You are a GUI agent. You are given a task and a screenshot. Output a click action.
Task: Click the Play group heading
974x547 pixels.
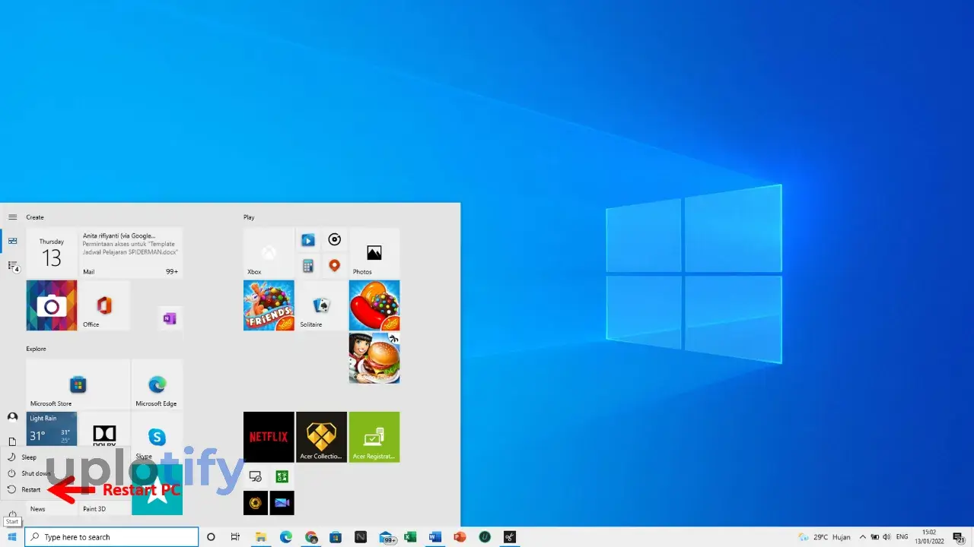coord(249,217)
